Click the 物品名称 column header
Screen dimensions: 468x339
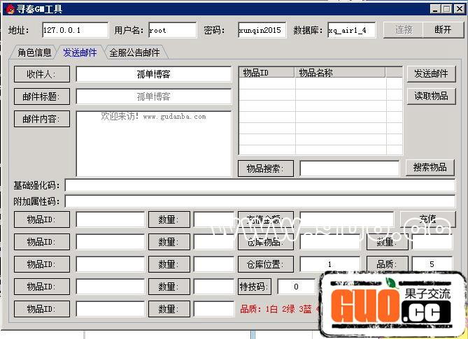pyautogui.click(x=339, y=72)
